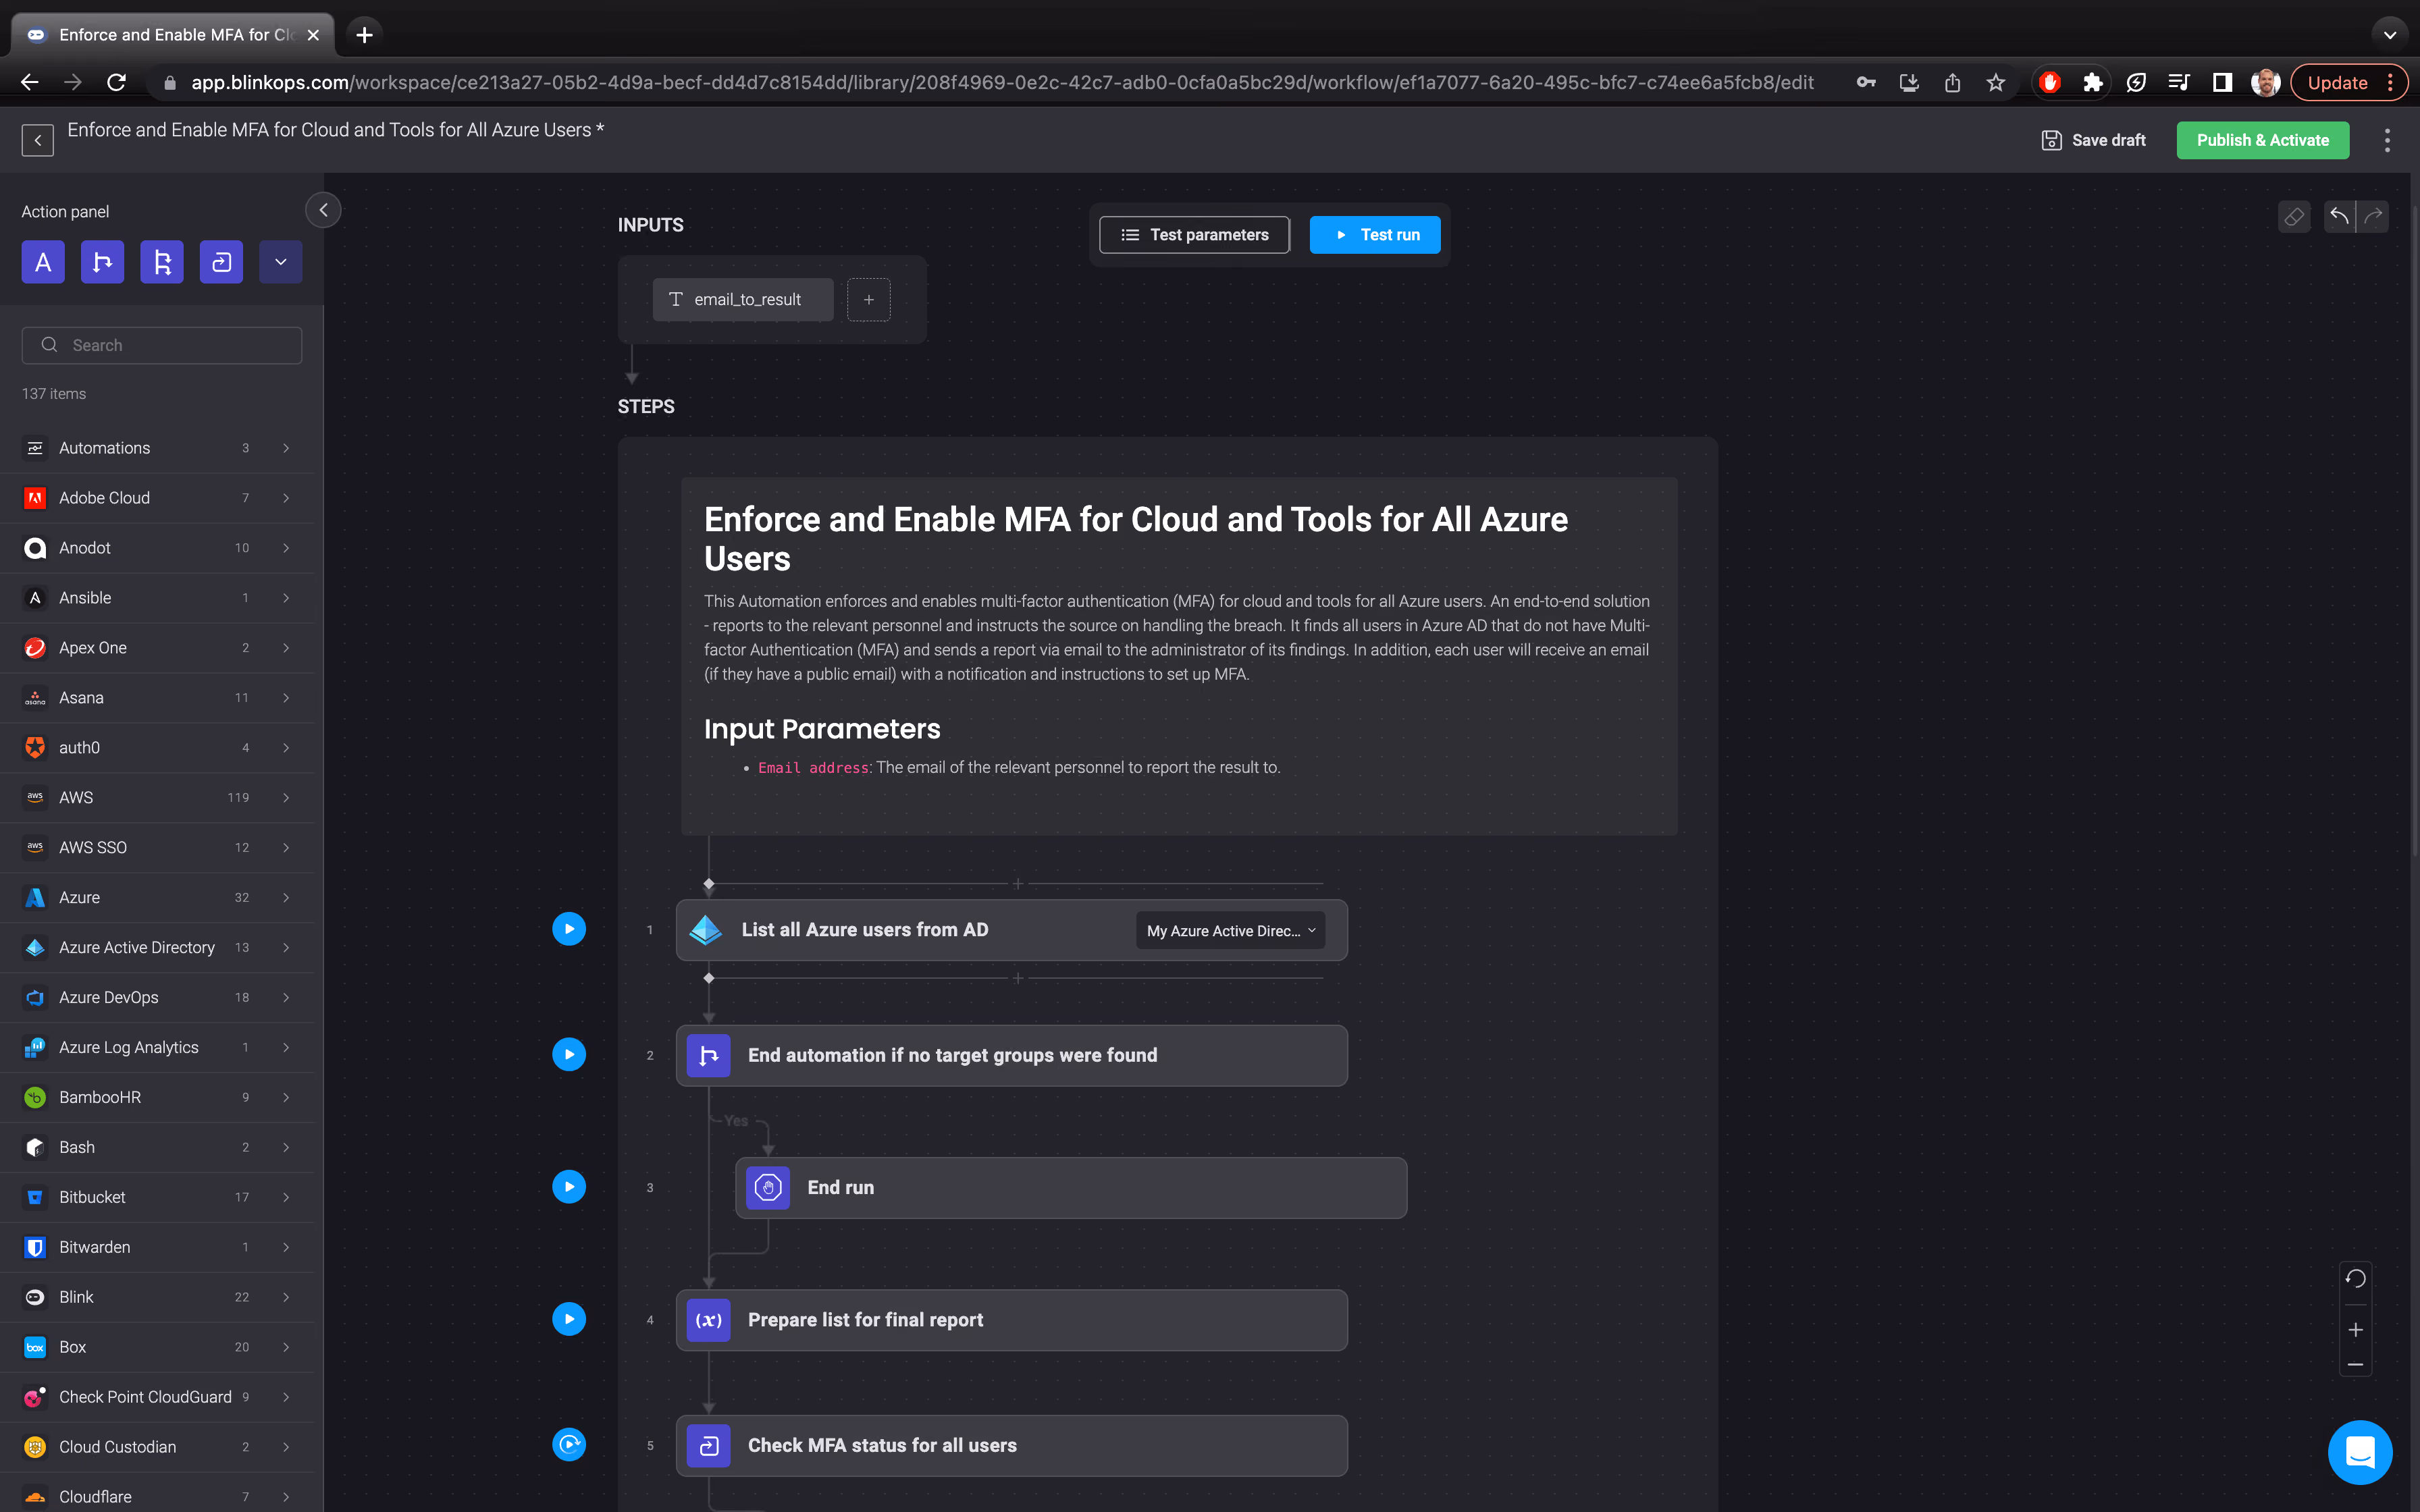The width and height of the screenshot is (2420, 1512).
Task: Run step 4 Prepare list for final report
Action: click(569, 1319)
